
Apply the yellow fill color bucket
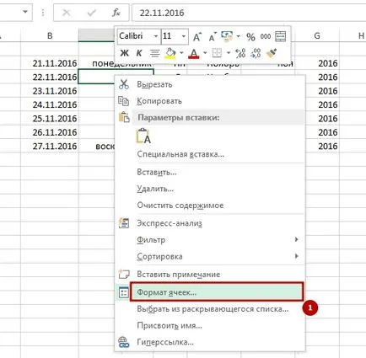(x=170, y=53)
